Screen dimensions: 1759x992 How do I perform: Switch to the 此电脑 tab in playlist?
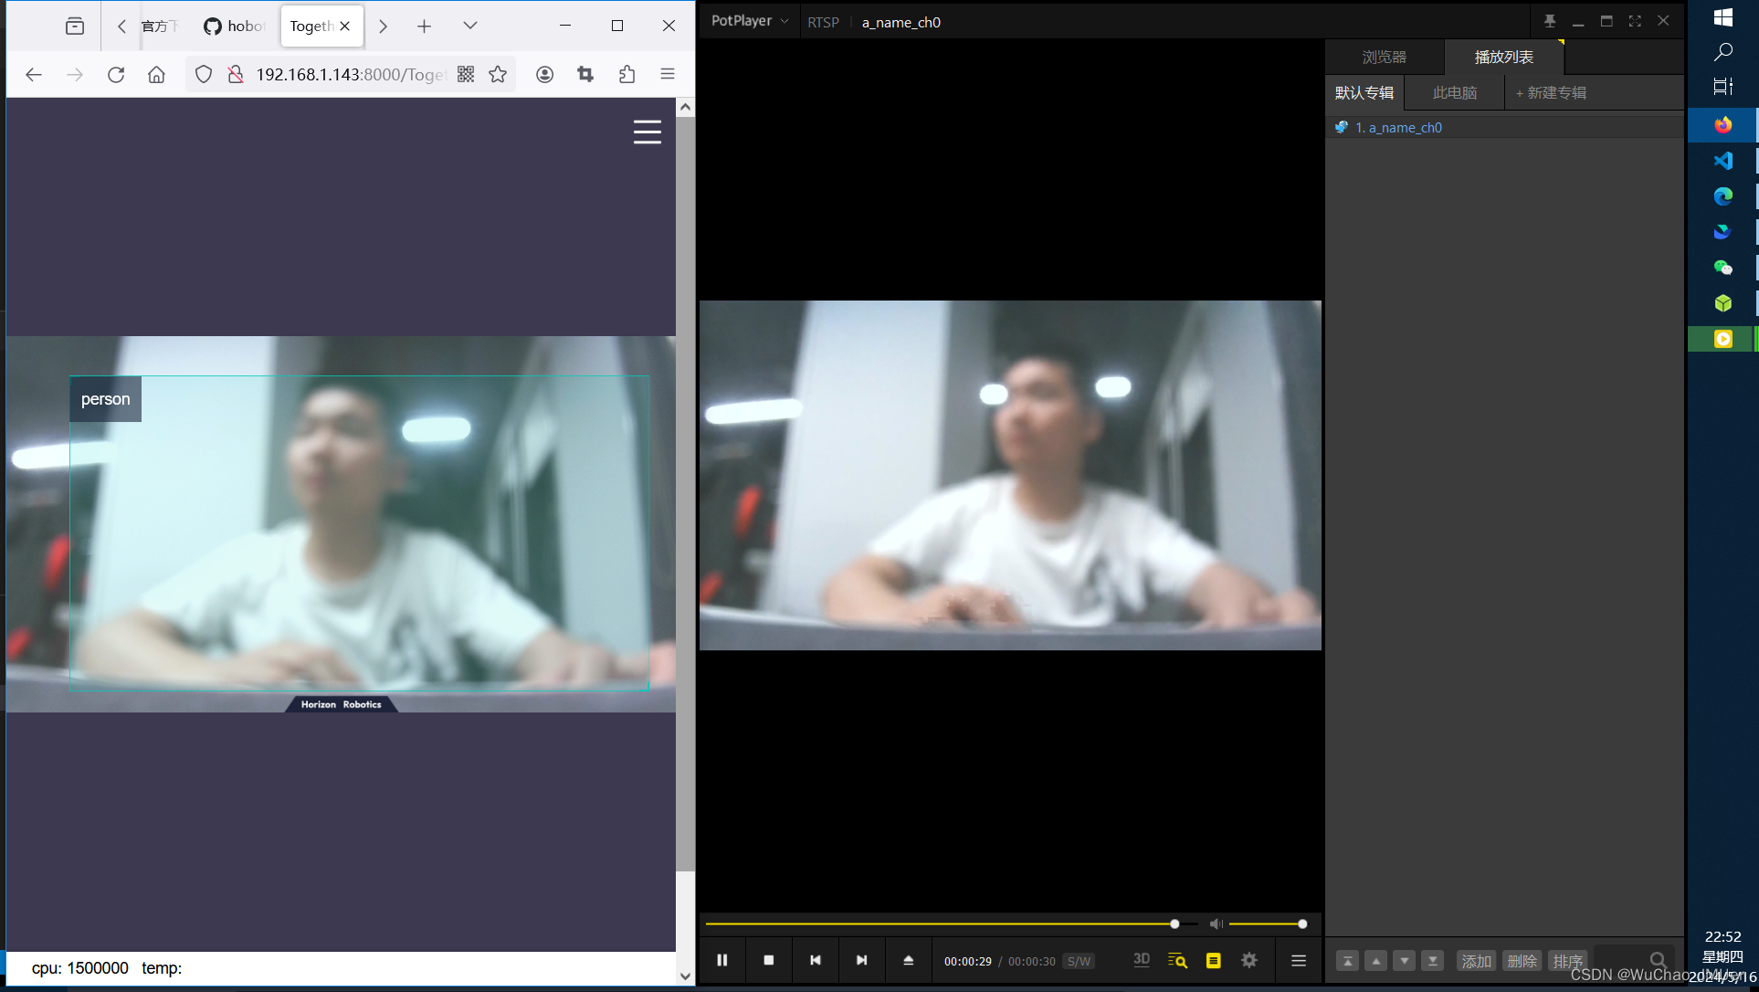(x=1454, y=92)
